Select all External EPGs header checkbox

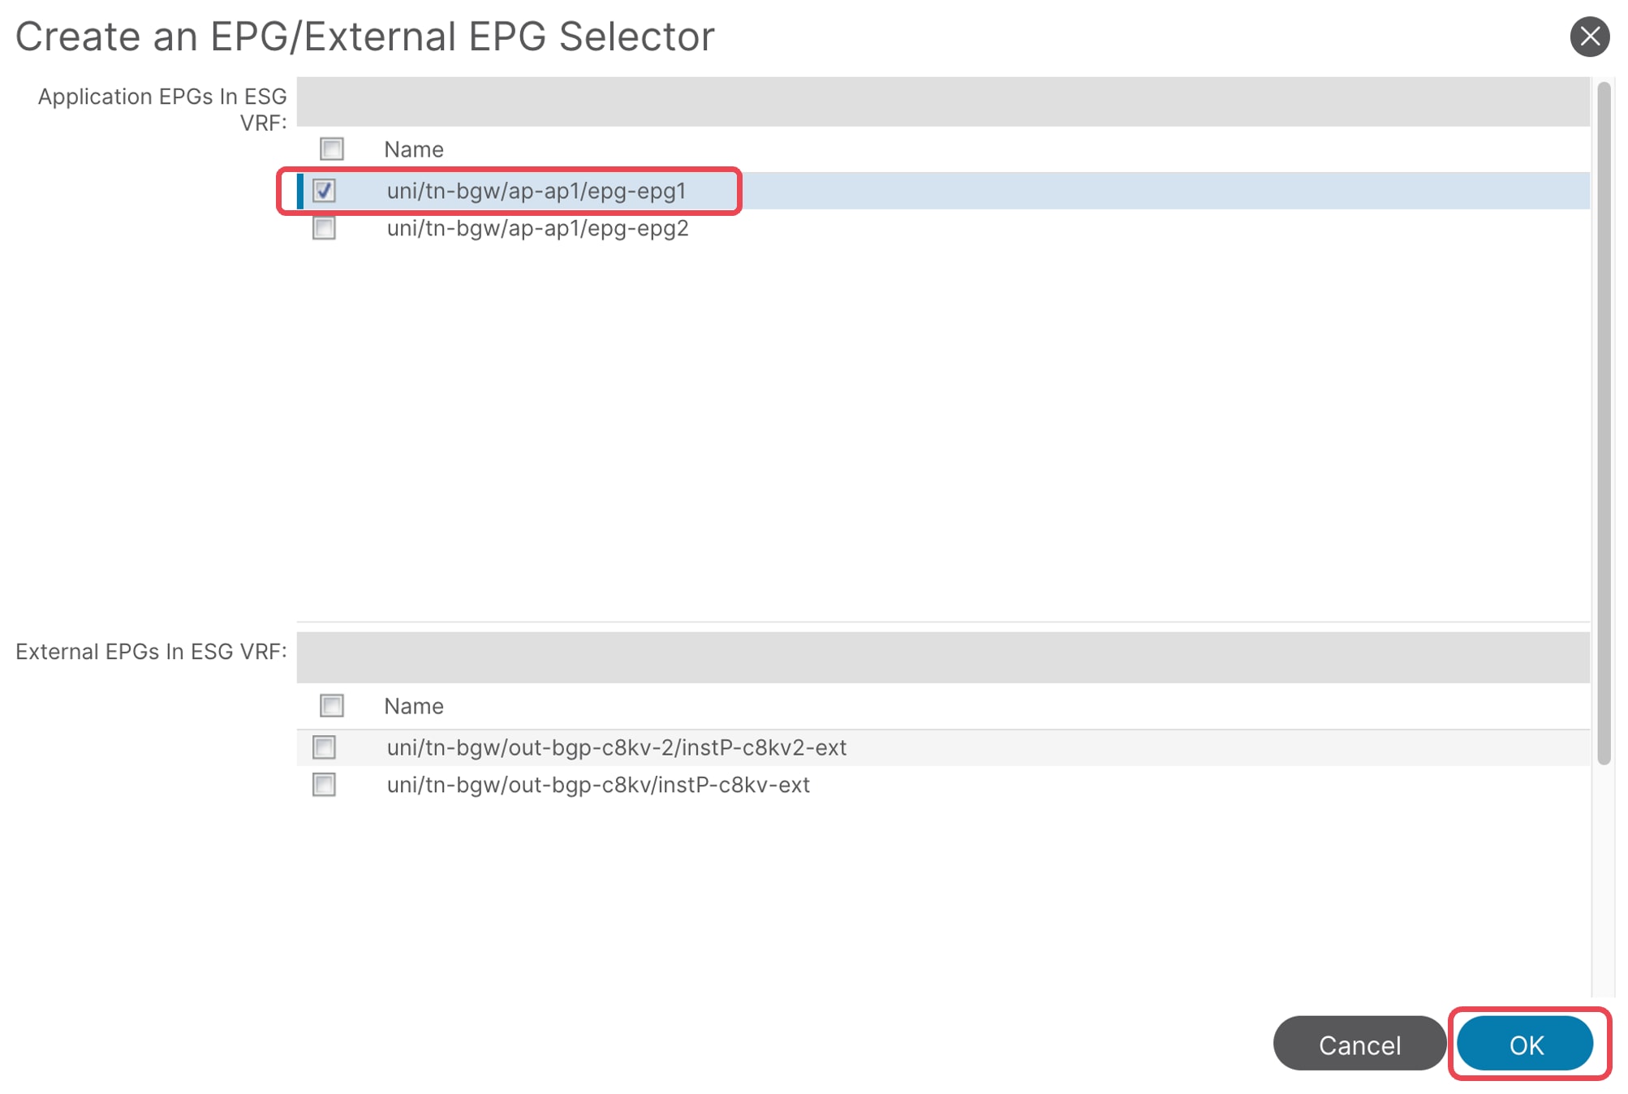(x=331, y=705)
